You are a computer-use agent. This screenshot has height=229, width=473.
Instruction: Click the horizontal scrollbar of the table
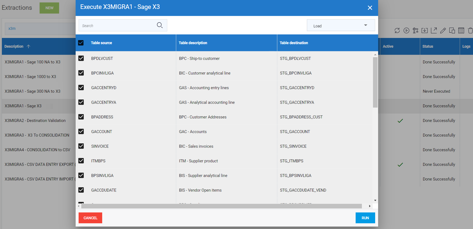pos(221,206)
